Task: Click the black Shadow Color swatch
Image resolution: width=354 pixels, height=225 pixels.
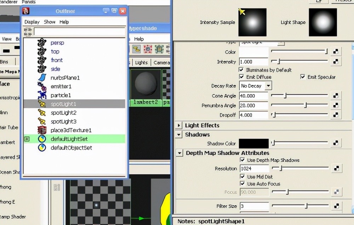Action: (254, 143)
